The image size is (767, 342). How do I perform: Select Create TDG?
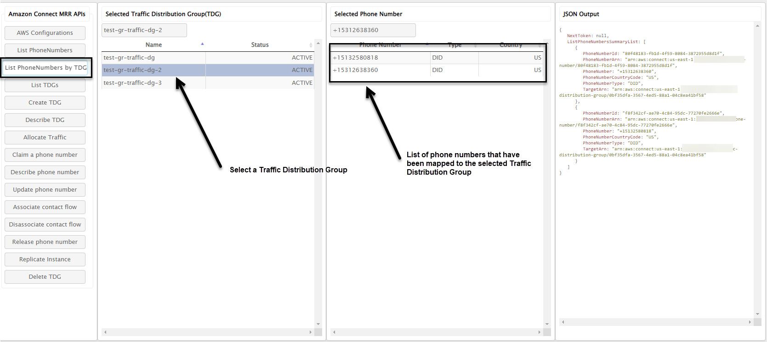coord(45,103)
